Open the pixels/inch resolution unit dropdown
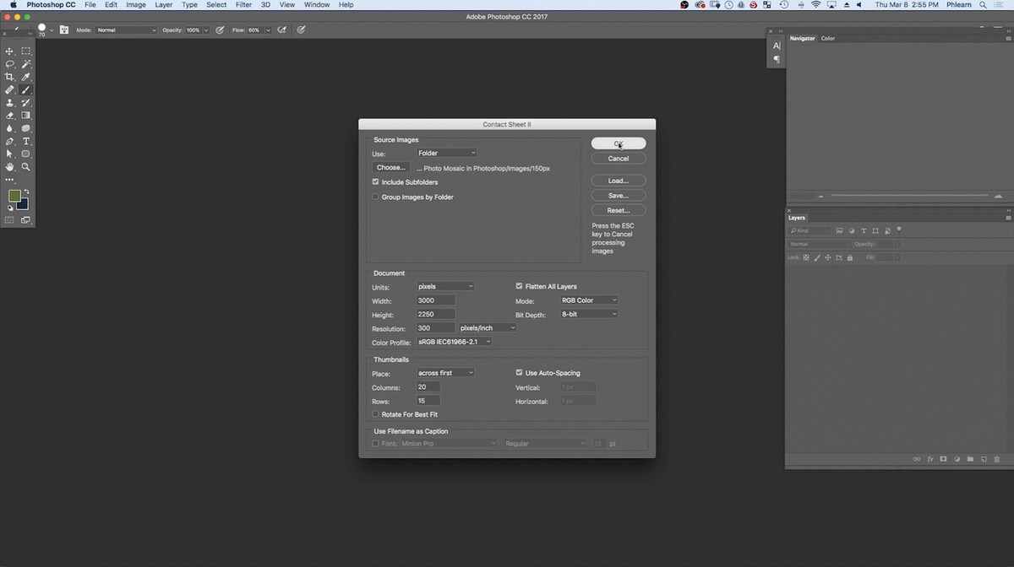Image resolution: width=1014 pixels, height=567 pixels. point(487,327)
